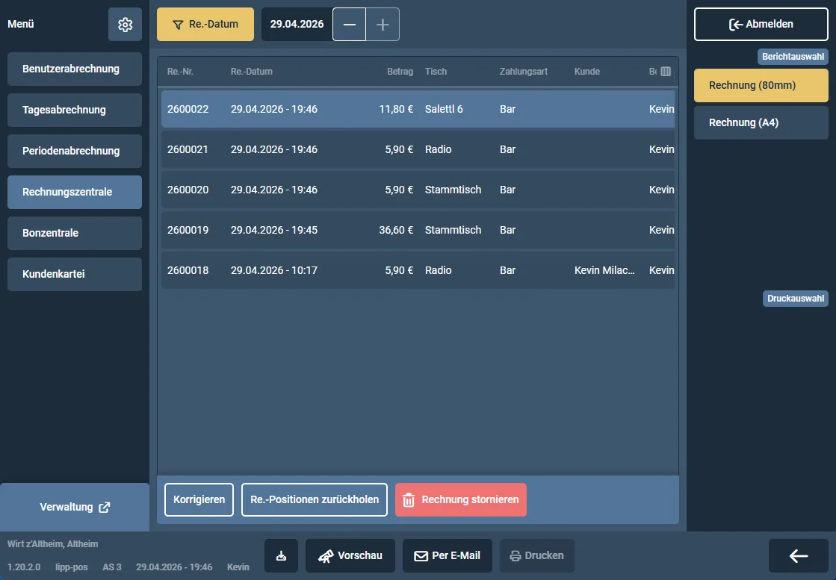Click the Druckauswahl label

tap(796, 299)
